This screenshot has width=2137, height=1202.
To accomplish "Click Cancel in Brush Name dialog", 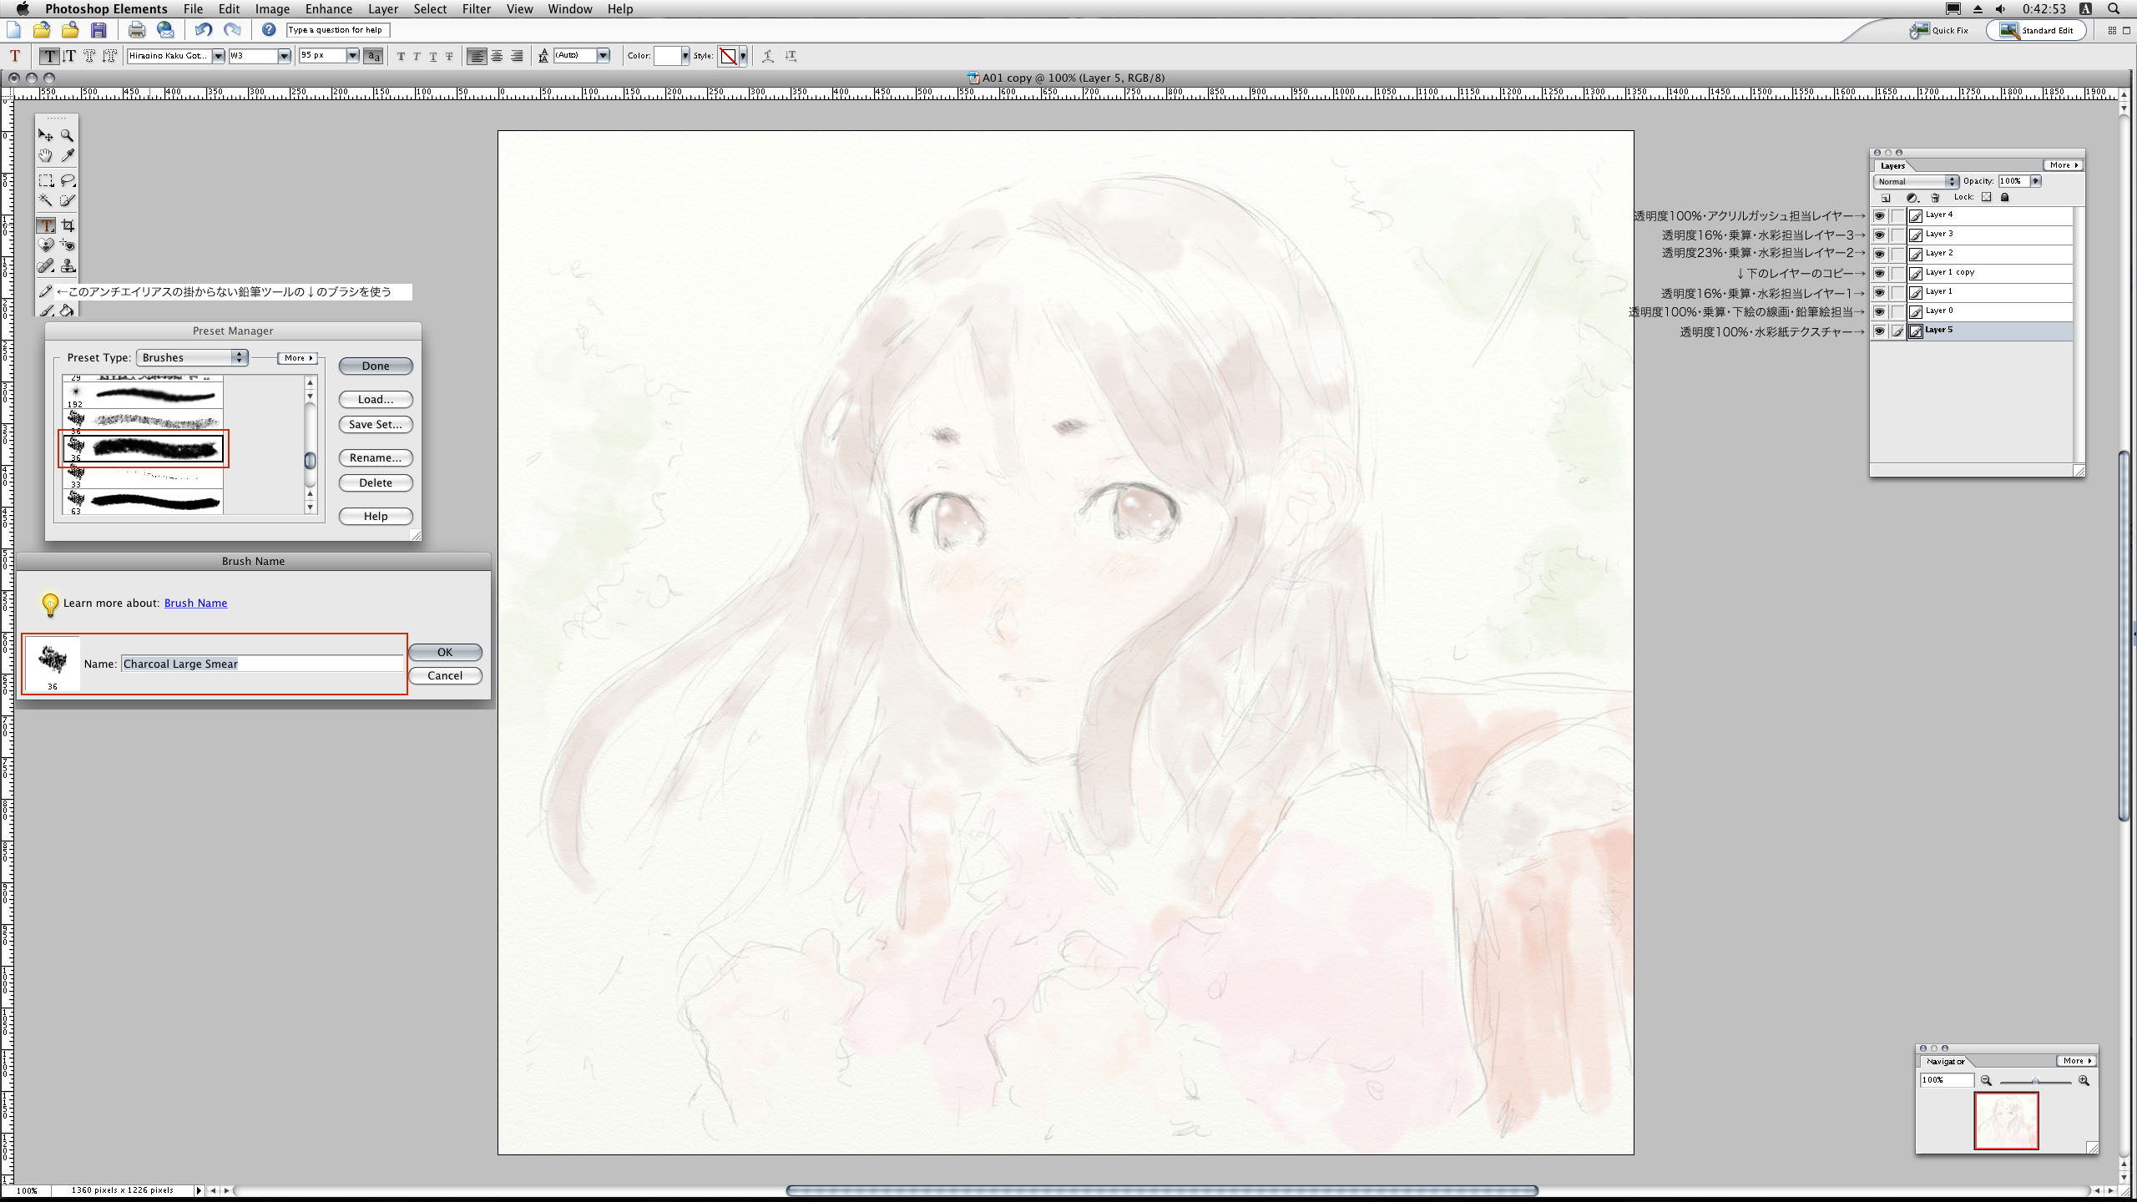I will pos(445,675).
